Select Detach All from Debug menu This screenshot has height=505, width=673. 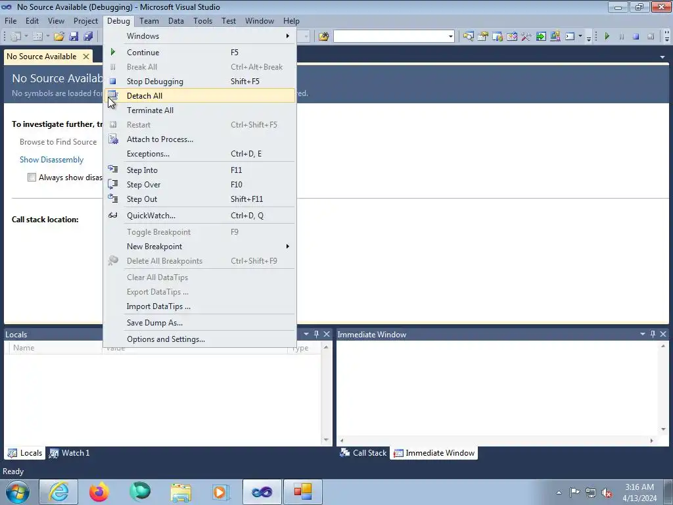[x=200, y=96]
